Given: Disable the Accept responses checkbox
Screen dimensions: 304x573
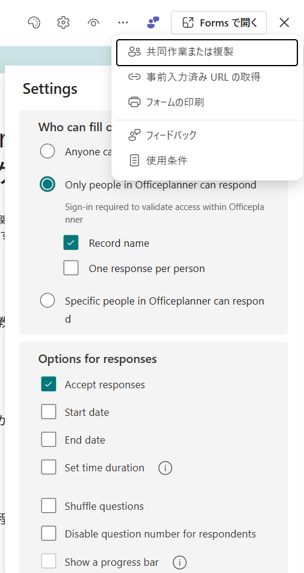Looking at the screenshot, I should pyautogui.click(x=49, y=384).
